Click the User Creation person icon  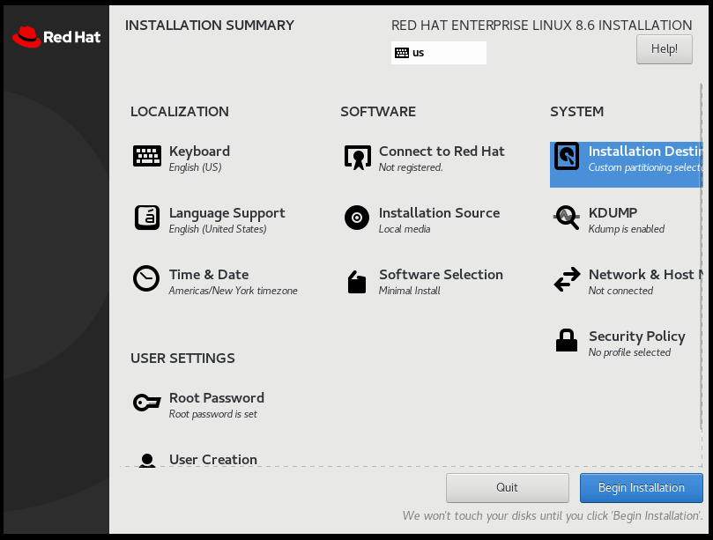coord(147,460)
